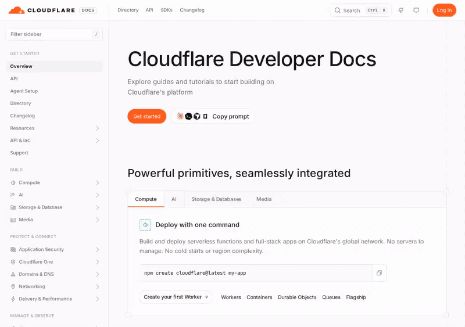Click the terminal icon in Copy prompt
465x327 pixels.
pos(188,116)
